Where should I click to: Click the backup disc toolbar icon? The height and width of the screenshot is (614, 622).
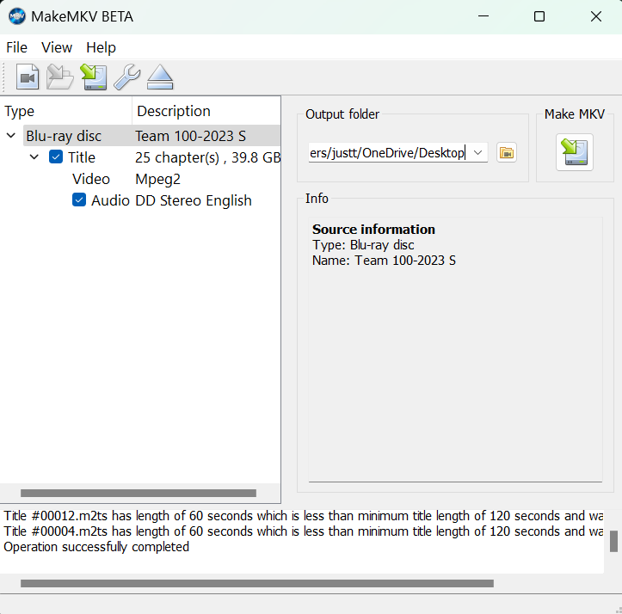(60, 77)
